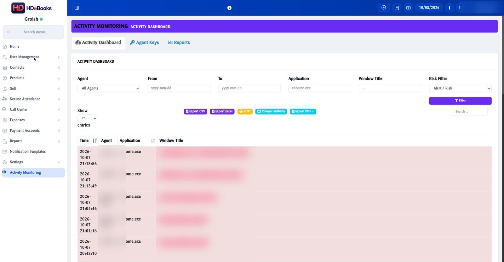Click the Contacts icon in the sidebar
The height and width of the screenshot is (262, 504).
[5, 68]
